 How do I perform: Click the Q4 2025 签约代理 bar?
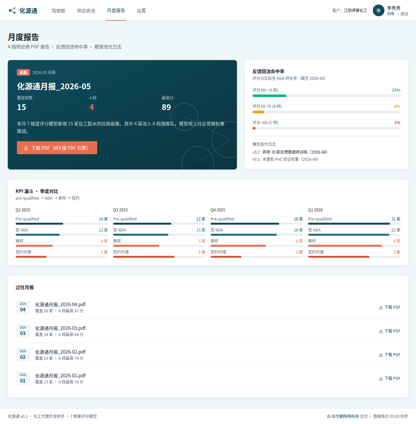pos(257,257)
